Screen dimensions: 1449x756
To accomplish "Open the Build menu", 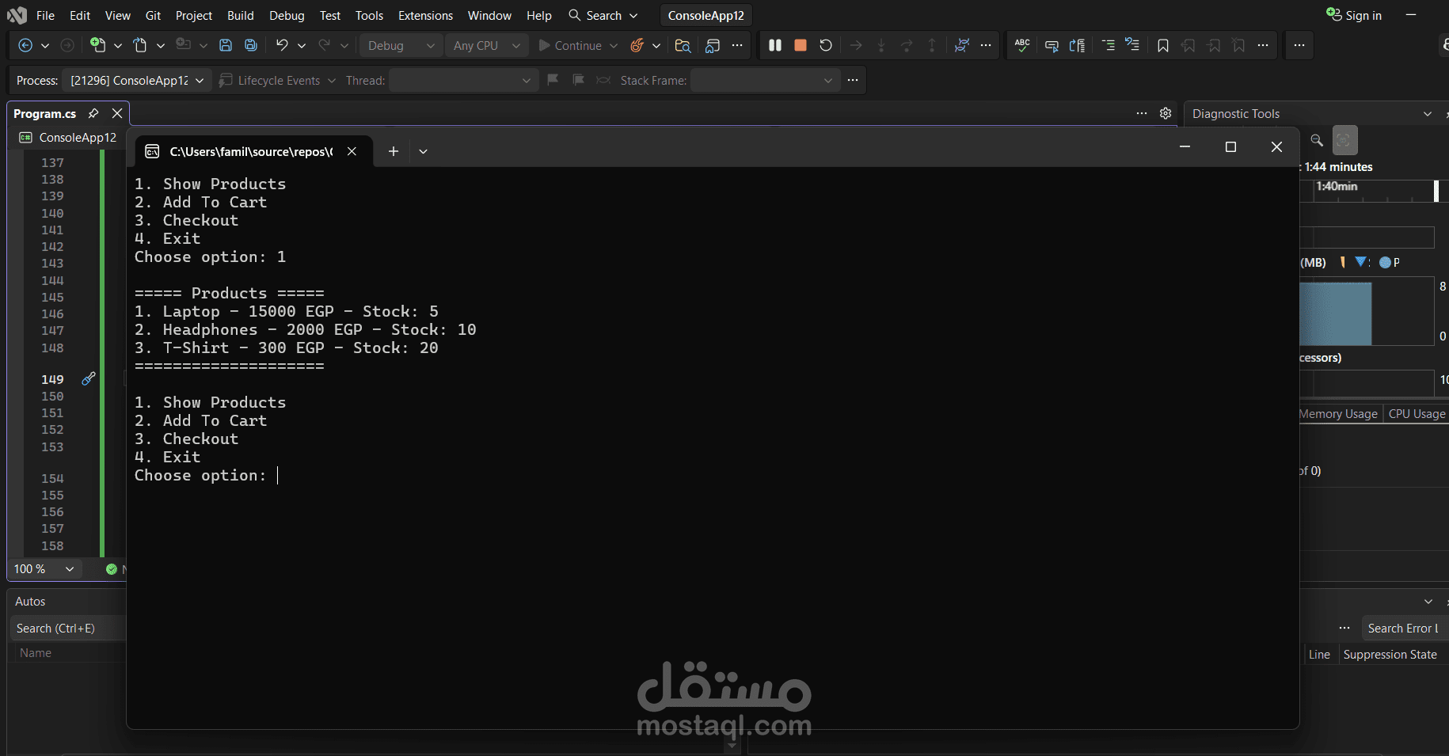I will [x=241, y=16].
